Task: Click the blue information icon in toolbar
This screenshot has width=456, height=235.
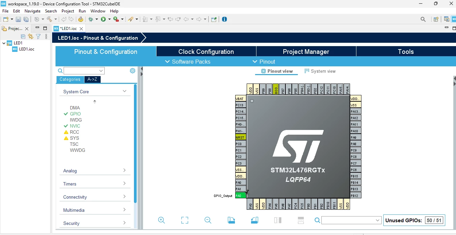Action: pos(224,19)
